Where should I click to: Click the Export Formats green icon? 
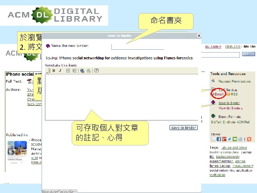pyautogui.click(x=213, y=116)
